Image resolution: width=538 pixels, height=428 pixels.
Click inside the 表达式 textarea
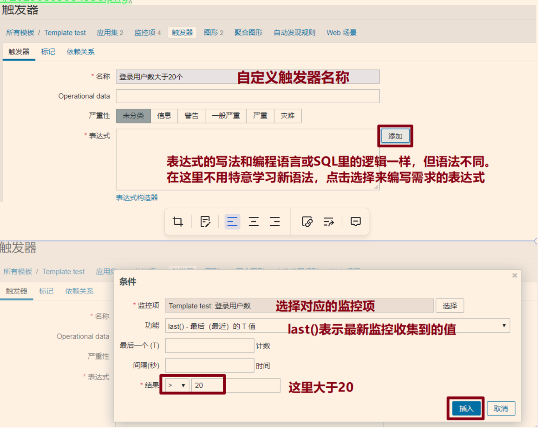(248, 159)
